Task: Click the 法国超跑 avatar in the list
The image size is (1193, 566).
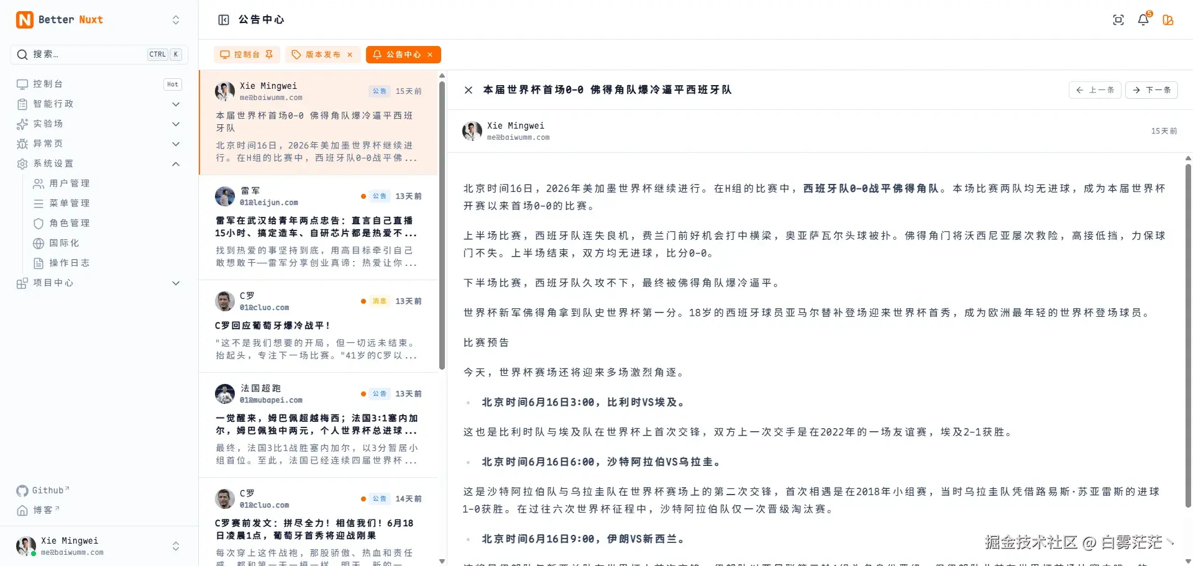Action: click(225, 394)
